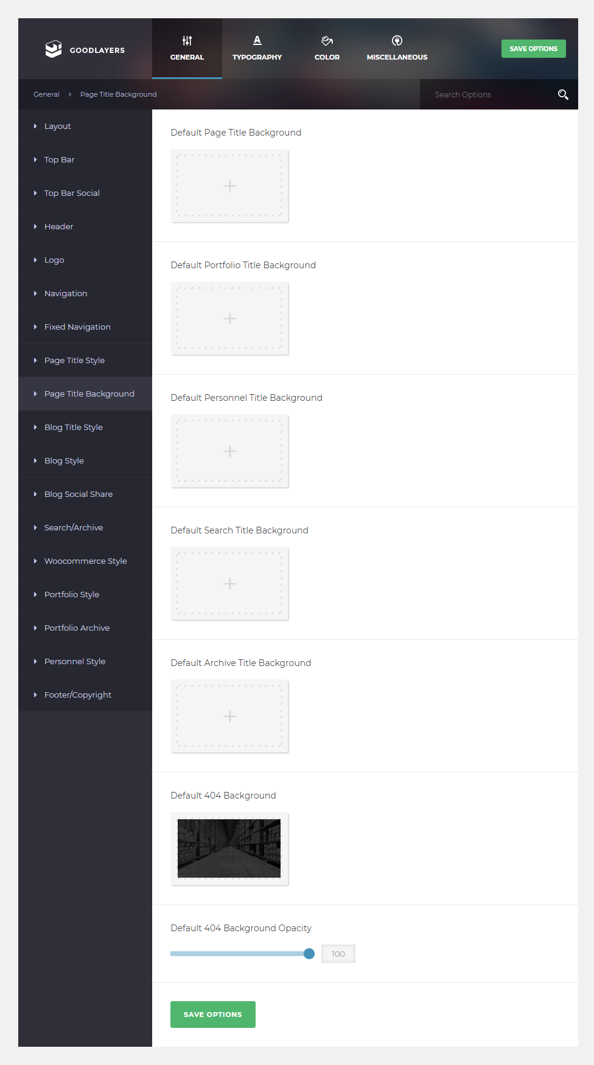
Task: Click General in the breadcrumb
Action: pos(46,94)
